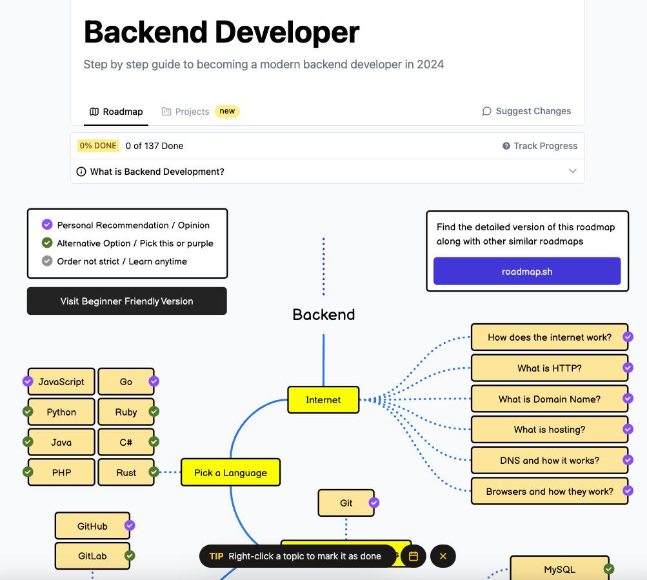Switch to the Roadmap tab
The width and height of the screenshot is (647, 580).
click(x=116, y=112)
